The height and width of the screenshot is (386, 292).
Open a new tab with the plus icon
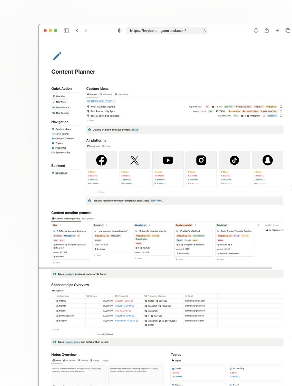(277, 31)
